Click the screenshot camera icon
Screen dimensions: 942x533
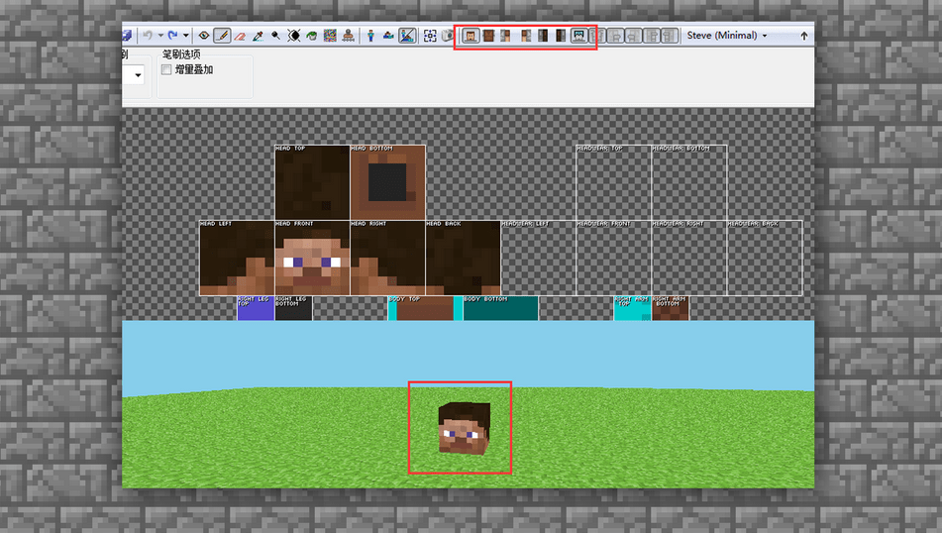448,36
